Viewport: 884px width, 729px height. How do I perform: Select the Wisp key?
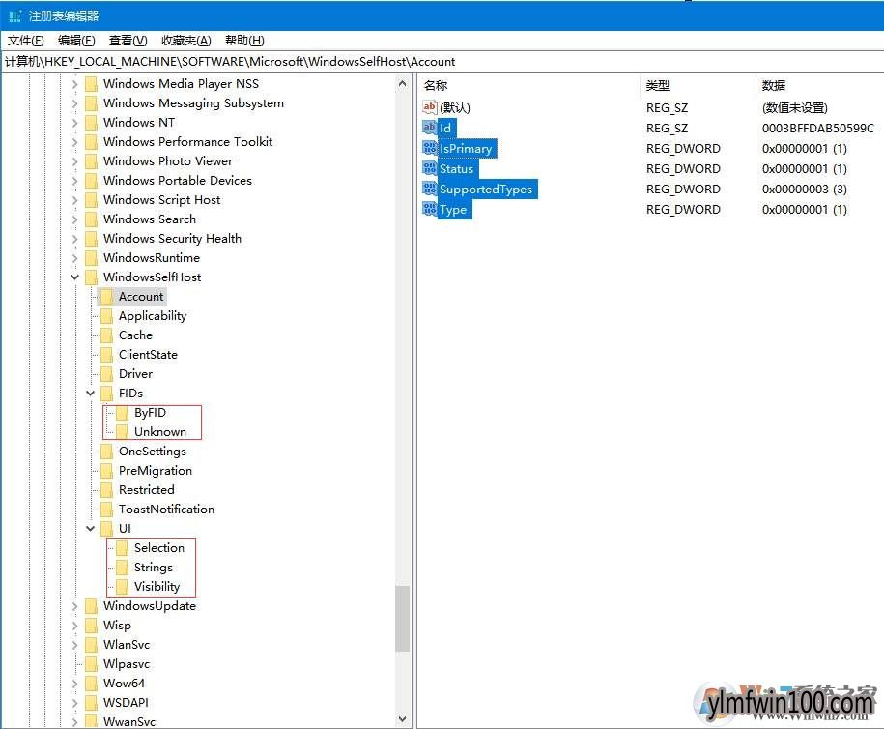coord(117,626)
